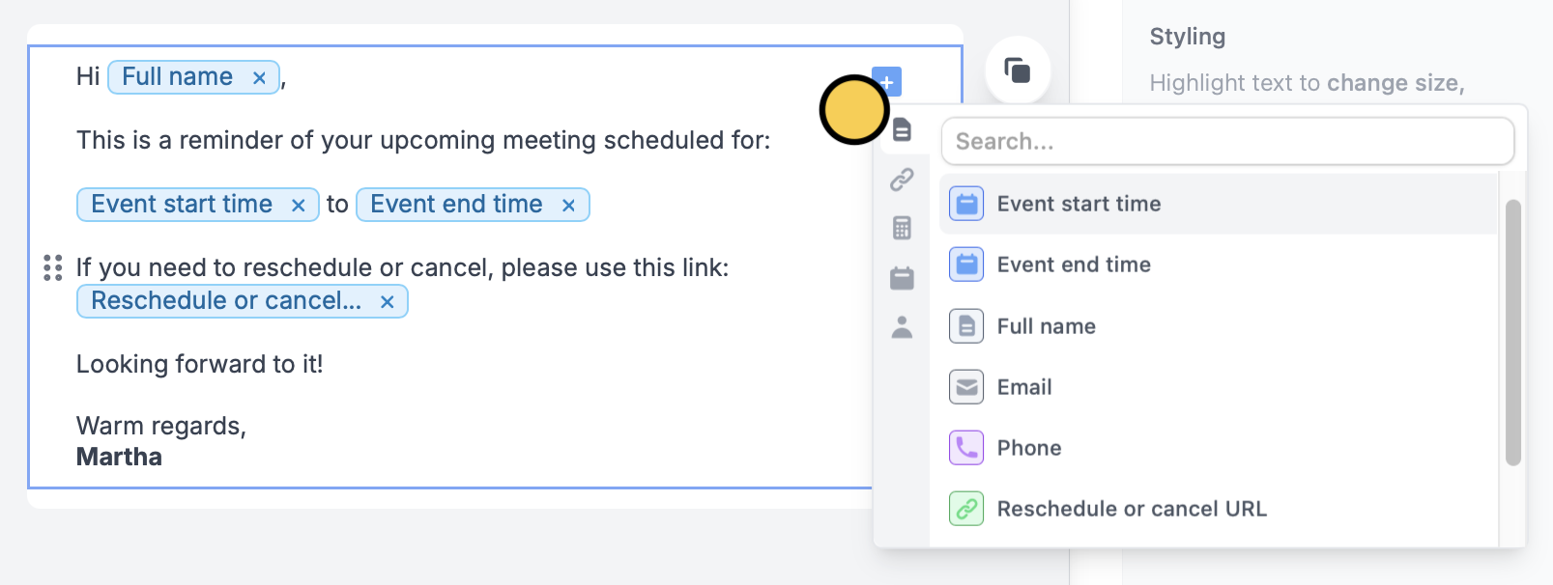Open the calendar fields category

click(903, 277)
